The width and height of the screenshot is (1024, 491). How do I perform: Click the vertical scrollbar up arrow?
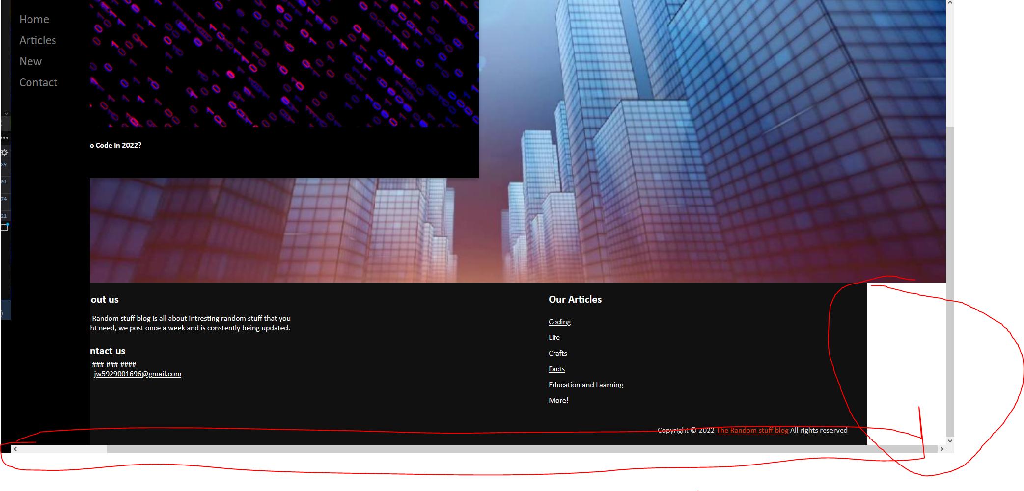tap(950, 3)
